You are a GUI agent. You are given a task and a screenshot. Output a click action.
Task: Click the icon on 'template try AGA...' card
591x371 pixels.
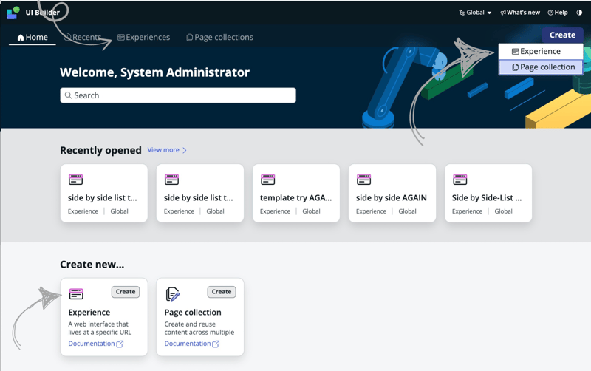click(267, 180)
